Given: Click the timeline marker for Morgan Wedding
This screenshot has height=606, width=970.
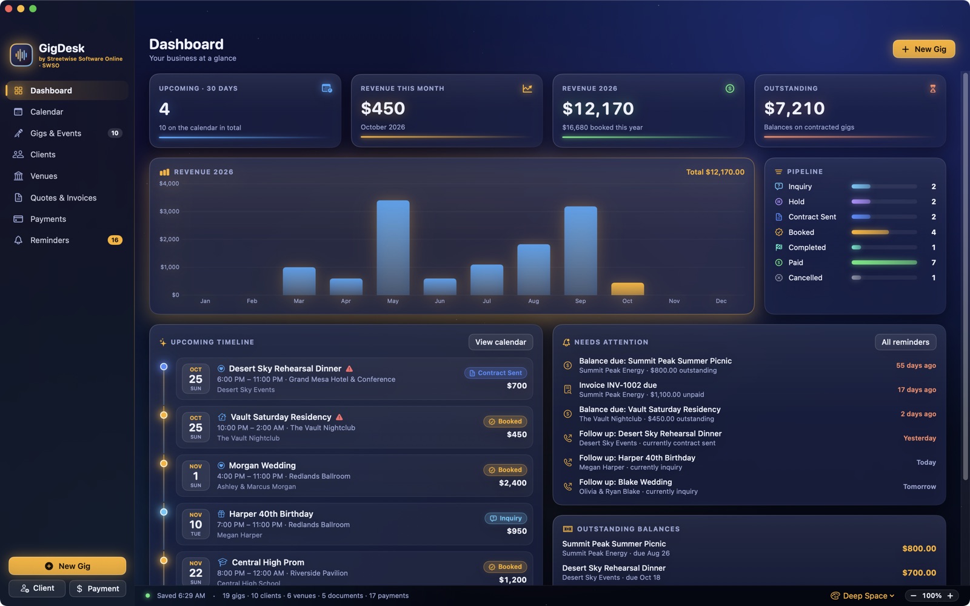Looking at the screenshot, I should (x=164, y=464).
